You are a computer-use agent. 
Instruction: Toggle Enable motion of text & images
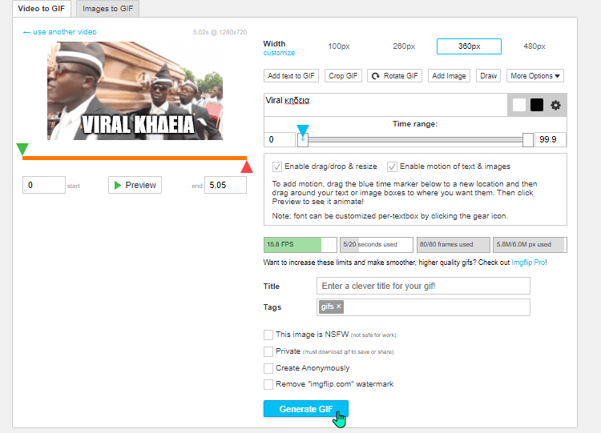(392, 166)
